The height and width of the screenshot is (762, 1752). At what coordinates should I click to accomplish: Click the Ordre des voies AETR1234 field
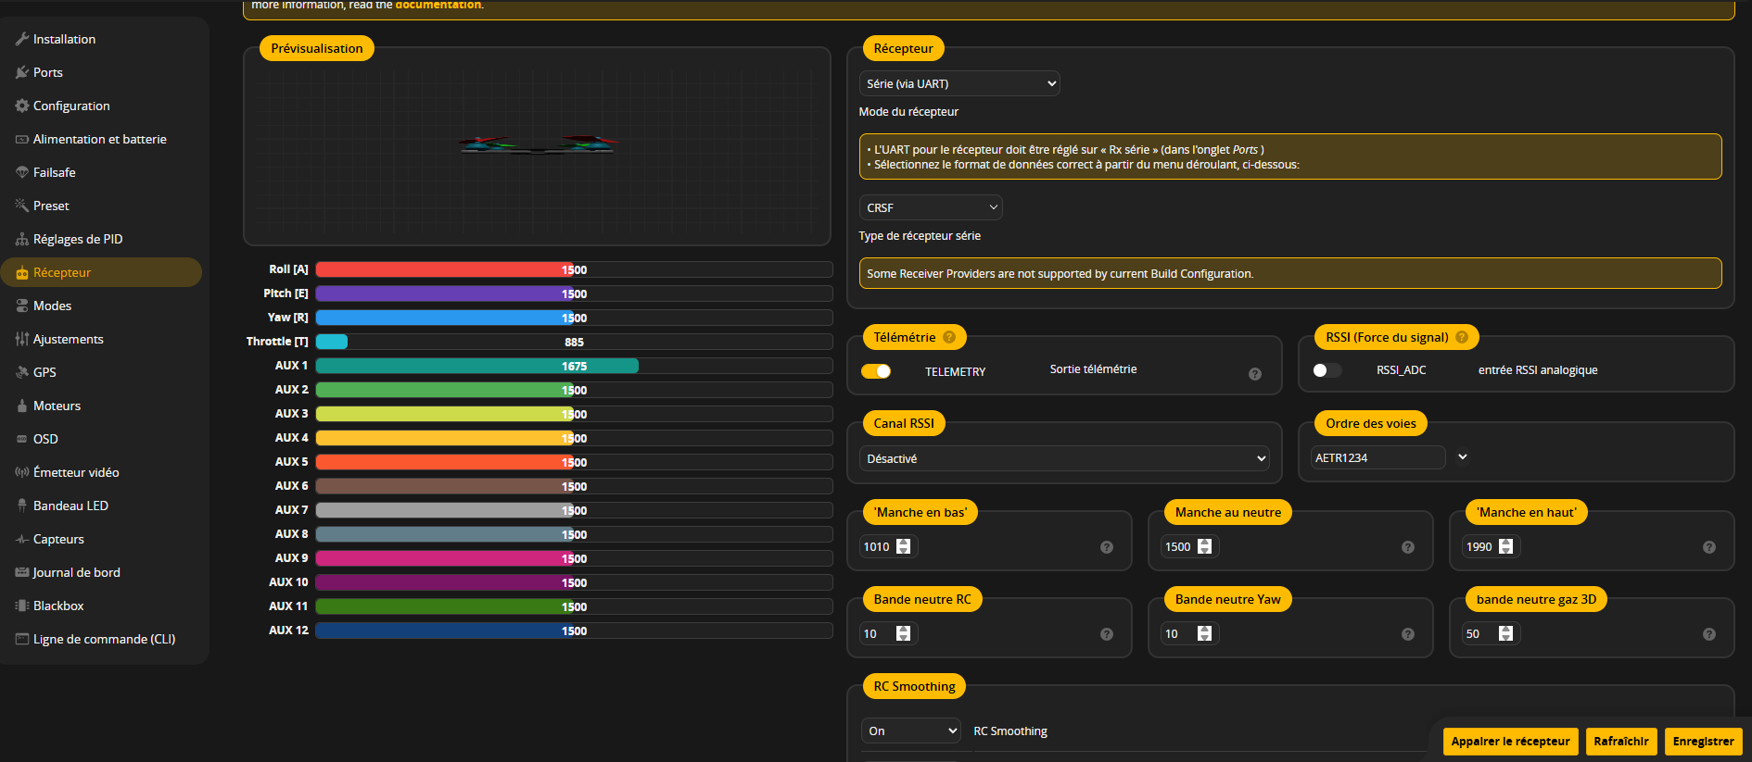coord(1377,457)
